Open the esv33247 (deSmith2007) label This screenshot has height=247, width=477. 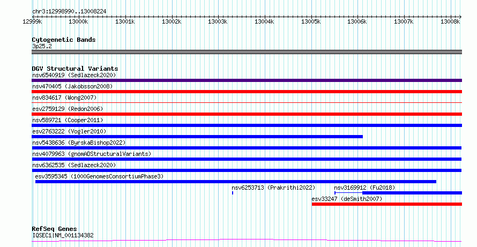[x=347, y=199]
